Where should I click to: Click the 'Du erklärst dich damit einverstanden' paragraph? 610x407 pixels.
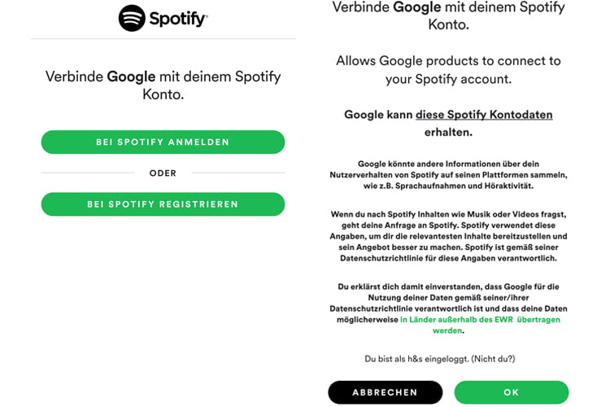tap(448, 309)
